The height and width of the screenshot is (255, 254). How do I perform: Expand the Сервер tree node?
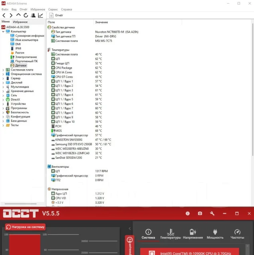point(3,78)
